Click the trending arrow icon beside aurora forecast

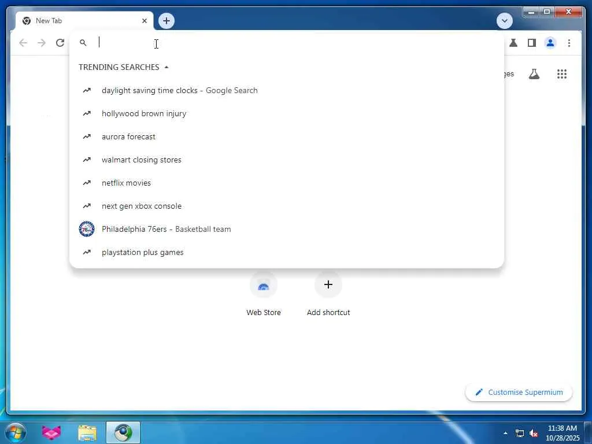87,136
